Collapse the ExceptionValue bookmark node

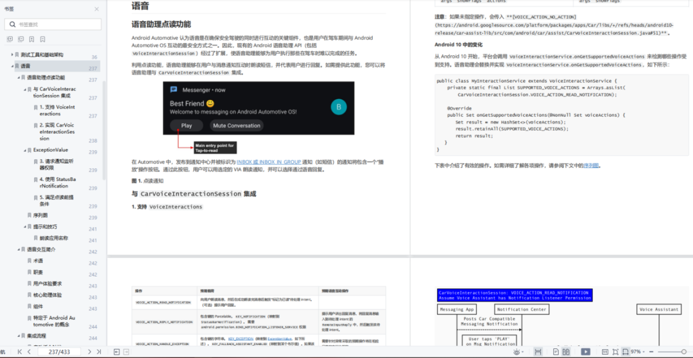(25, 150)
